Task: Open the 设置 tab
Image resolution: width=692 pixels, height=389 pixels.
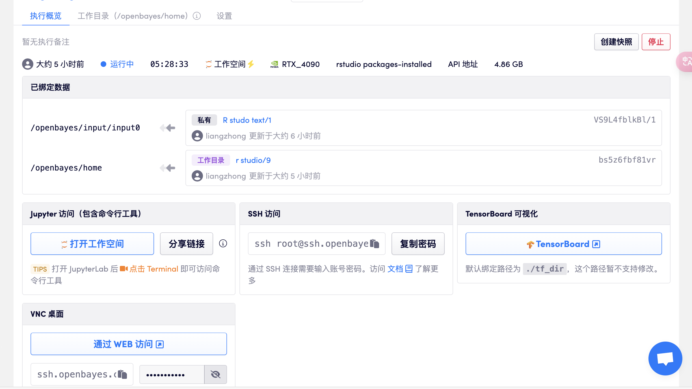Action: coord(224,16)
